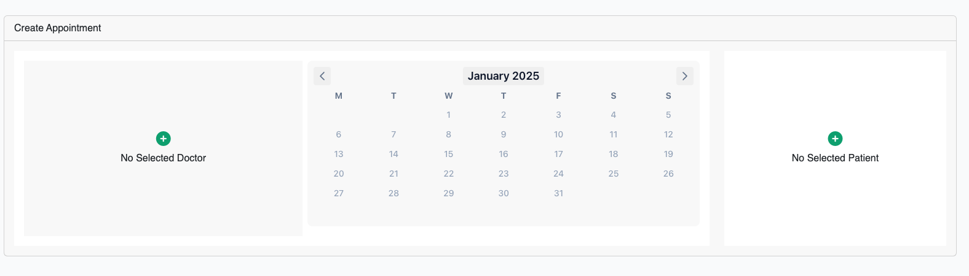Select Sunday January 5
Image resolution: width=969 pixels, height=276 pixels.
[668, 115]
